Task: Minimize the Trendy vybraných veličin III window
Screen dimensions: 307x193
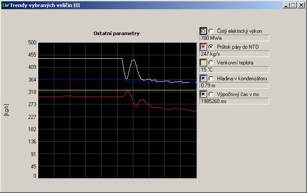Action: [286, 5]
